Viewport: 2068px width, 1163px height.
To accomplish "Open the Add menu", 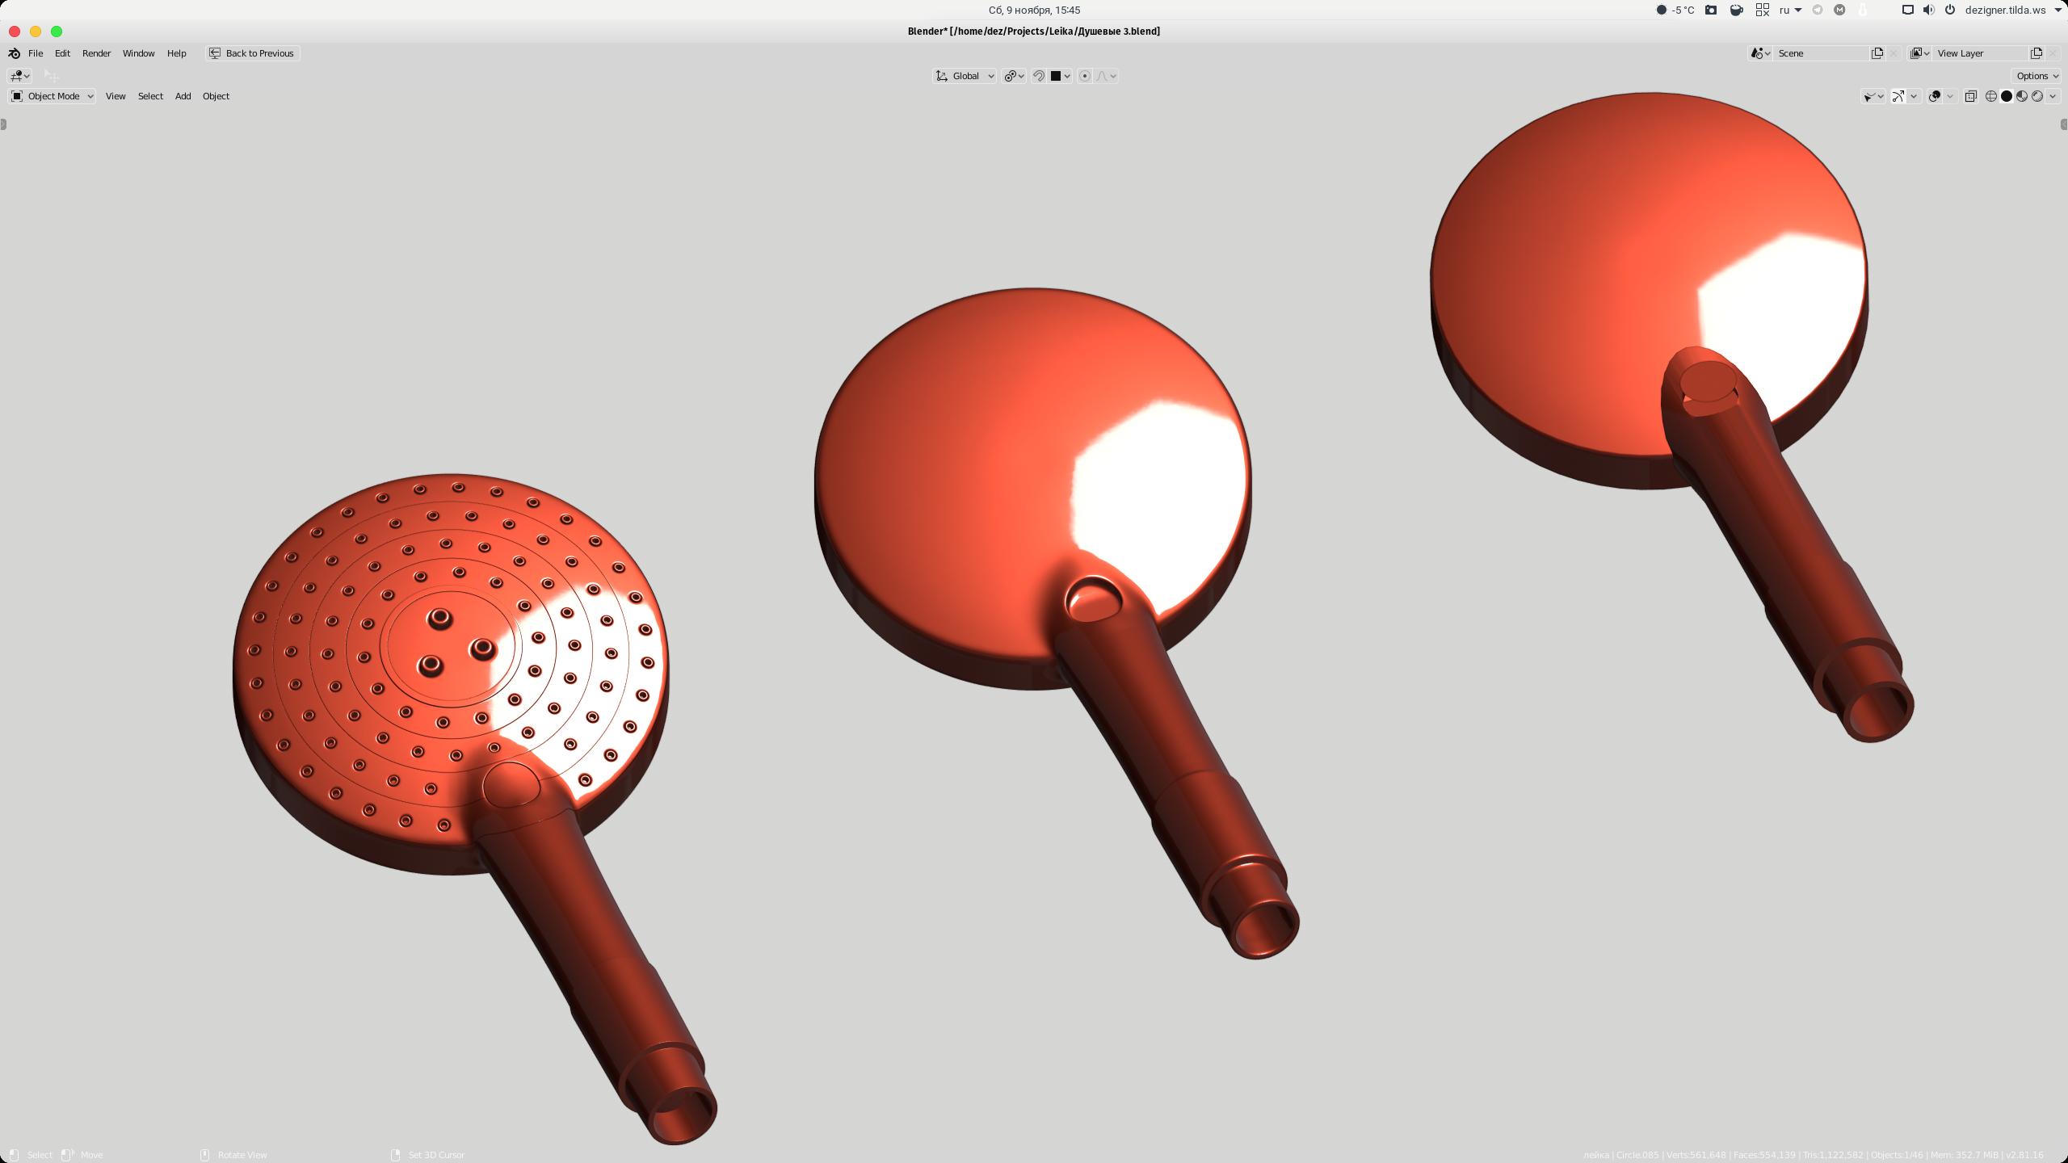I will click(x=182, y=95).
